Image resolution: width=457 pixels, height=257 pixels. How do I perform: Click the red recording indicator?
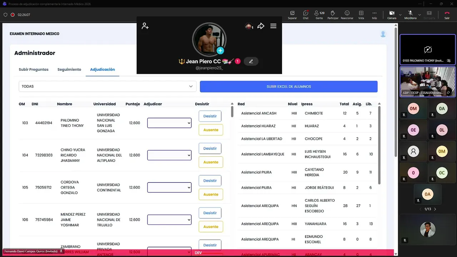(x=12, y=15)
